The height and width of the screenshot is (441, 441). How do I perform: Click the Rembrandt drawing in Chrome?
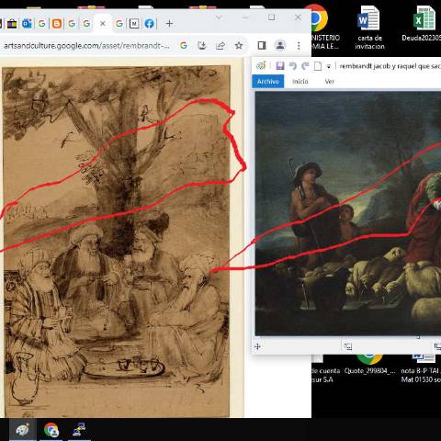pos(116,242)
